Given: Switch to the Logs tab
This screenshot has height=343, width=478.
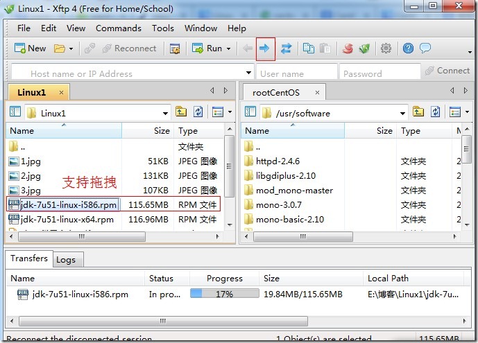Looking at the screenshot, I should click(x=68, y=260).
